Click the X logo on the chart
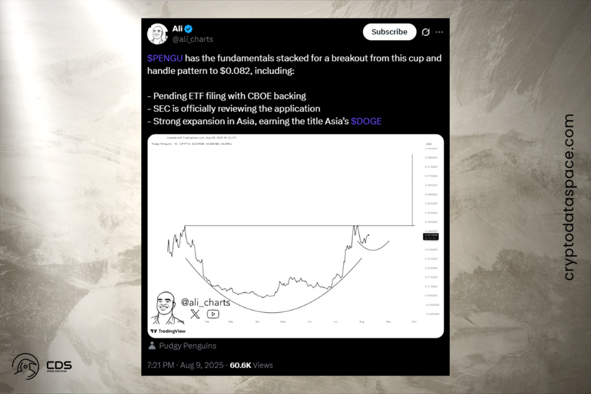 point(195,314)
